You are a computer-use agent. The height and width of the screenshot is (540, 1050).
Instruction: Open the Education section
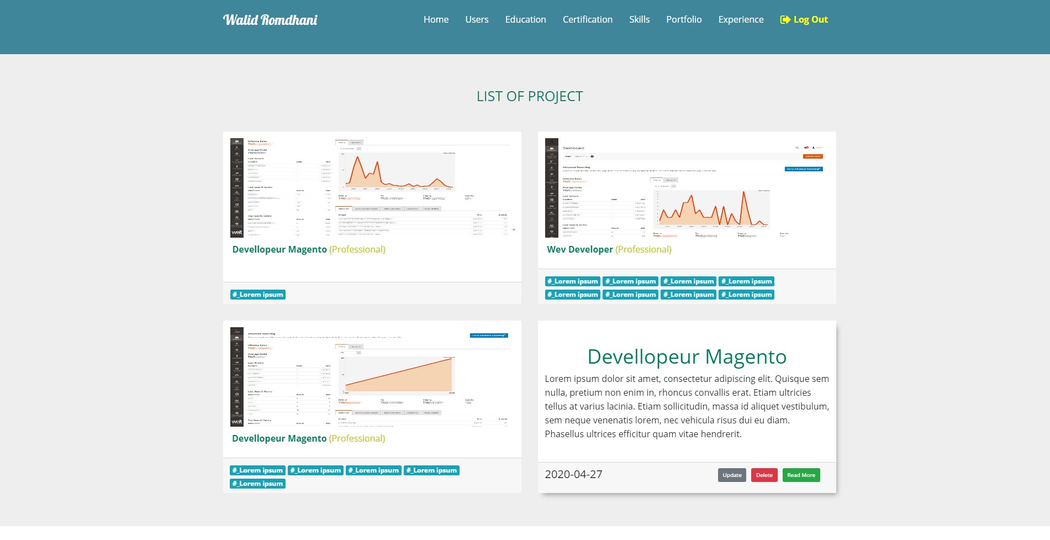pos(525,19)
